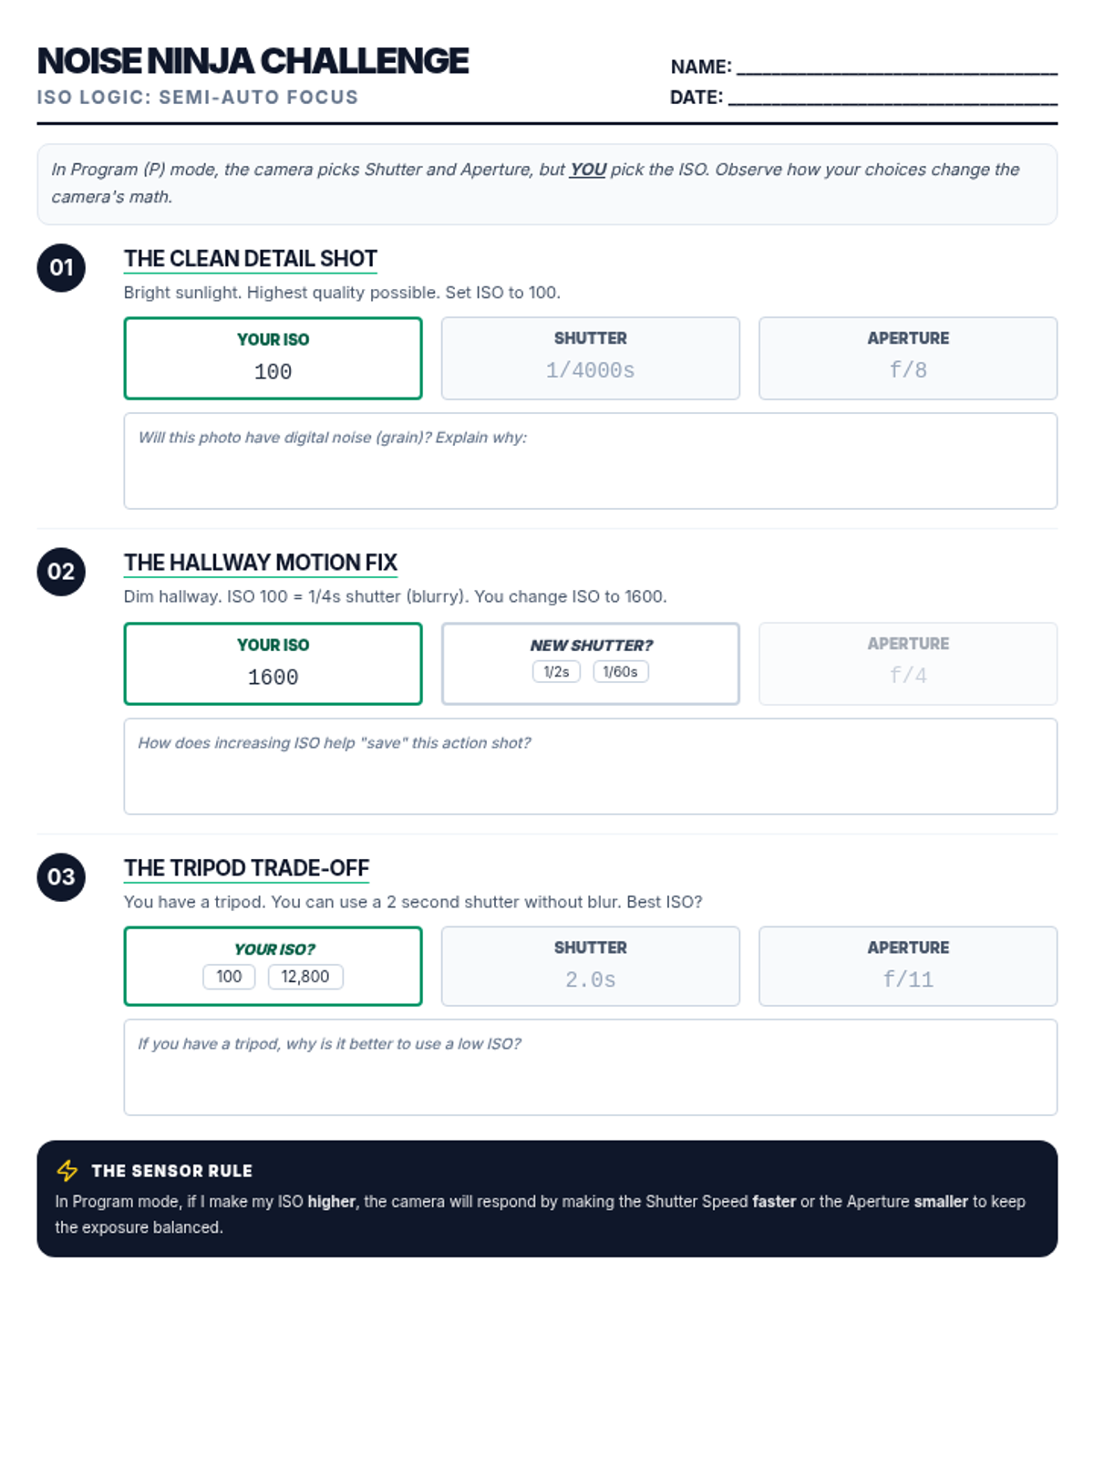Select the 100 ISO option for tripod
The image size is (1094, 1459).
point(229,977)
